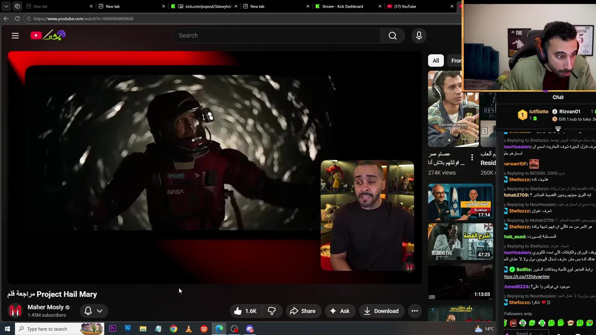The image size is (596, 335).
Task: Open the site info lock icon
Action: pos(28,19)
